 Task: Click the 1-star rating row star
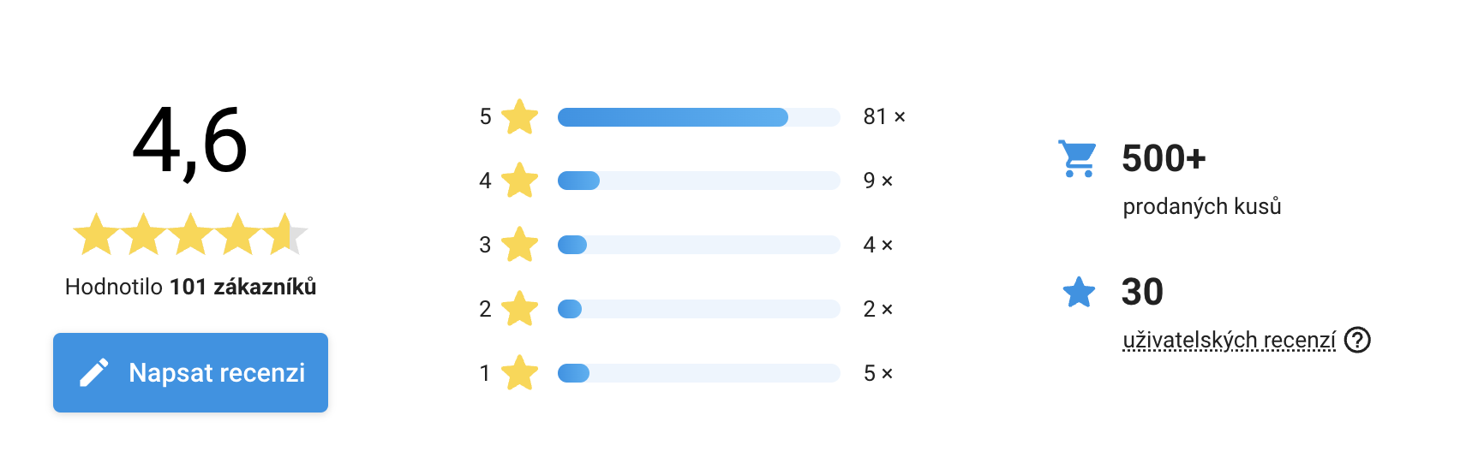click(519, 373)
